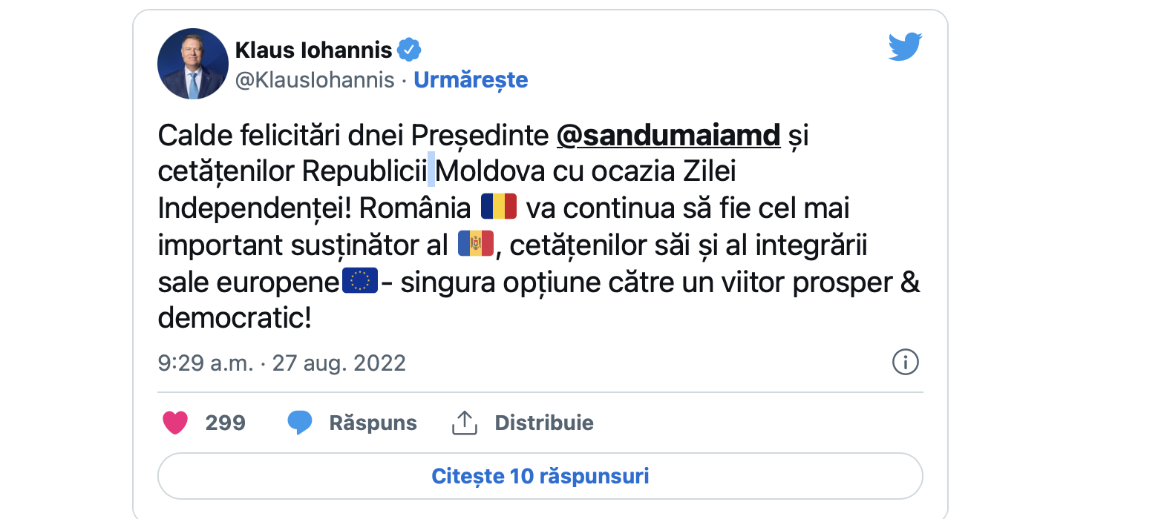Click Citește 10 răspunsuri button
Viewport: 1161px width, 519px height.
(540, 475)
